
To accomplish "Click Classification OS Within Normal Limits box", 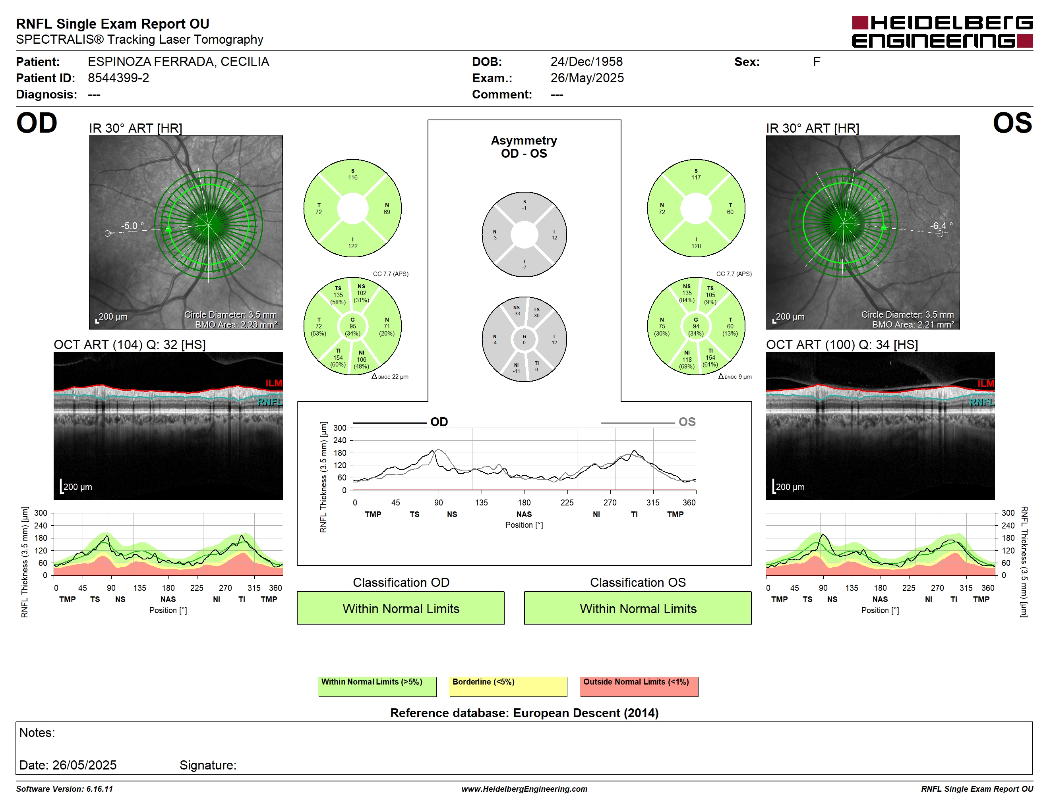I will pyautogui.click(x=638, y=608).
